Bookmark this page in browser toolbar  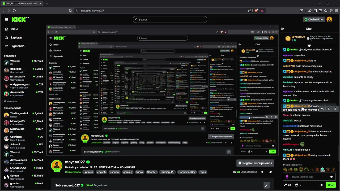[70, 11]
